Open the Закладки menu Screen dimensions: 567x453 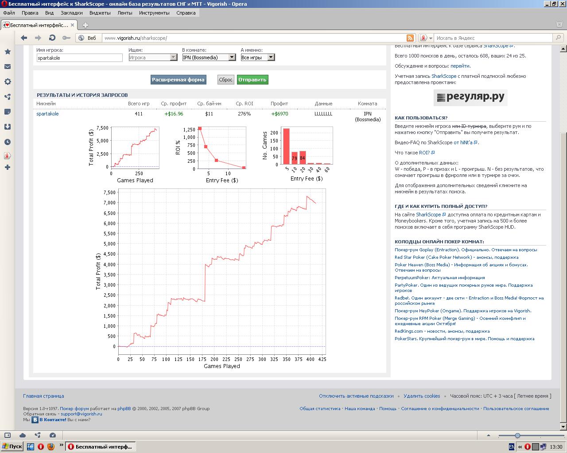point(71,13)
